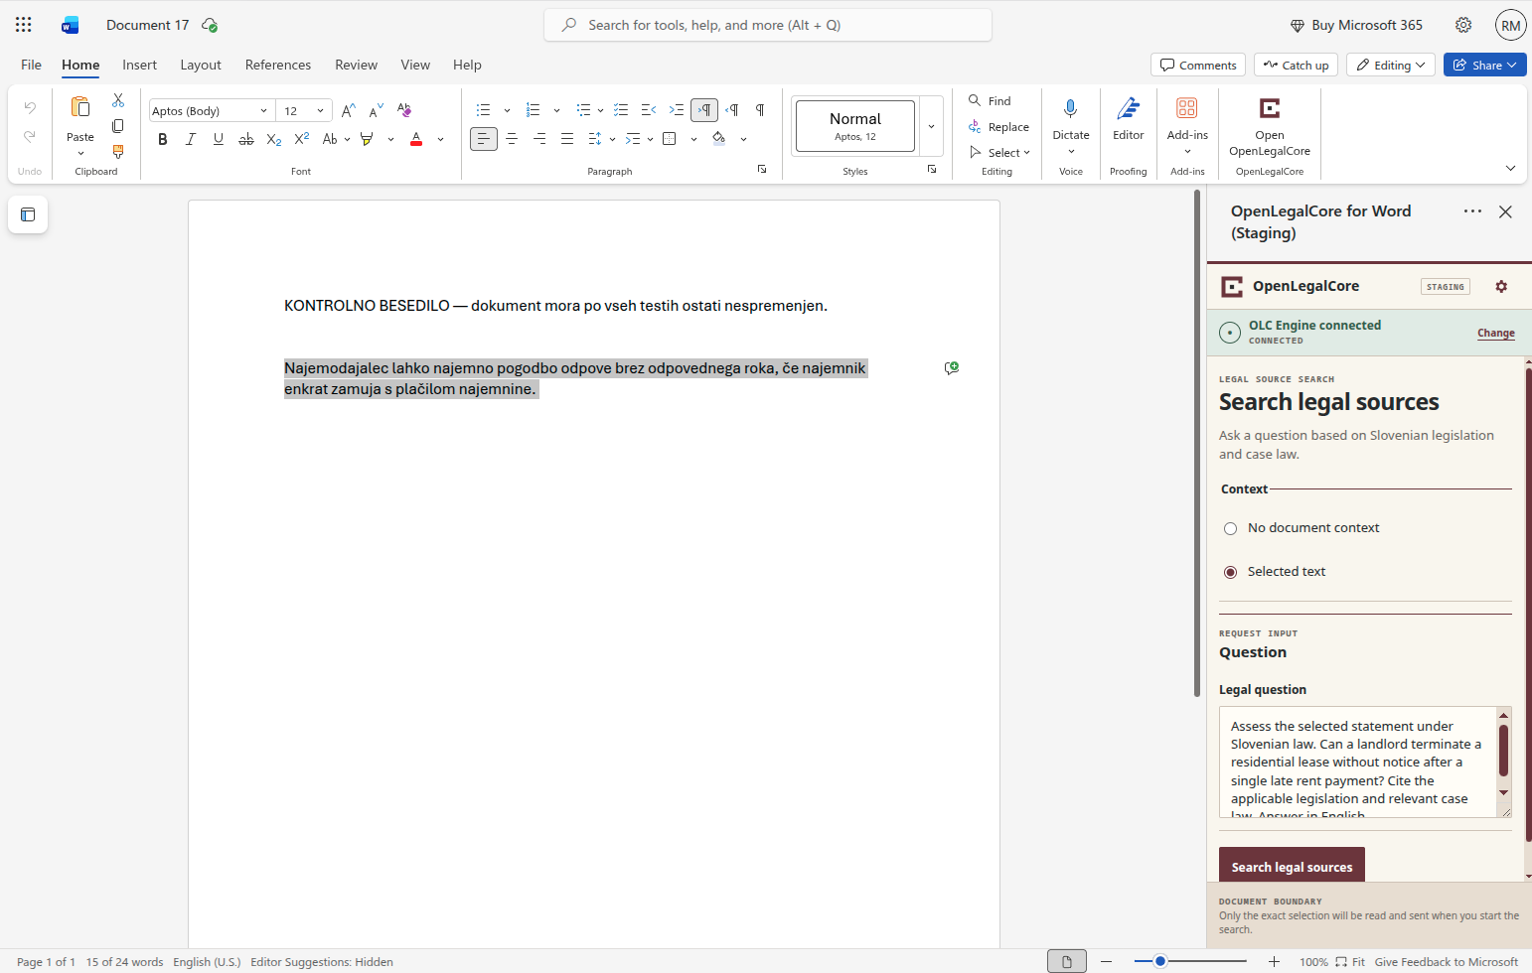
Task: Open the Add-ins gallery
Action: (x=1187, y=125)
